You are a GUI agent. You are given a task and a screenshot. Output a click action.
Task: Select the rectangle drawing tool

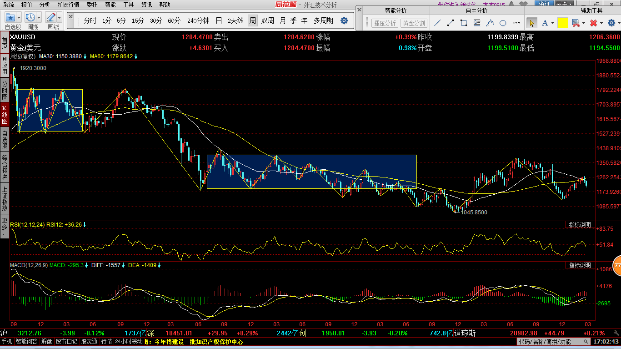tap(464, 23)
